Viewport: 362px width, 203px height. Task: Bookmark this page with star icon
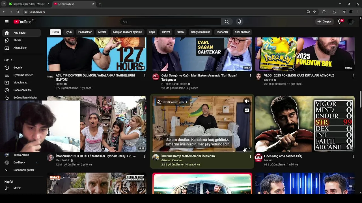[x=314, y=12]
